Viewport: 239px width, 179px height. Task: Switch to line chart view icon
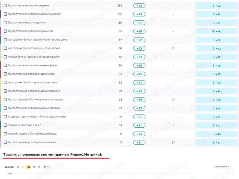coord(23,167)
